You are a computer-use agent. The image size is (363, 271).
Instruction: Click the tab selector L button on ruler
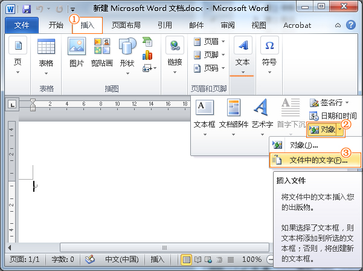tap(12, 104)
